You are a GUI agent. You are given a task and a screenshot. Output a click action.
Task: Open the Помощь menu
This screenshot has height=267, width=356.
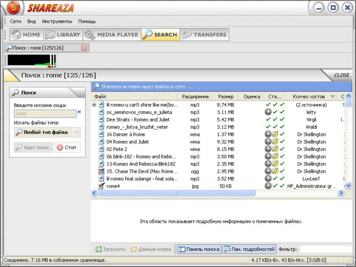coord(87,21)
